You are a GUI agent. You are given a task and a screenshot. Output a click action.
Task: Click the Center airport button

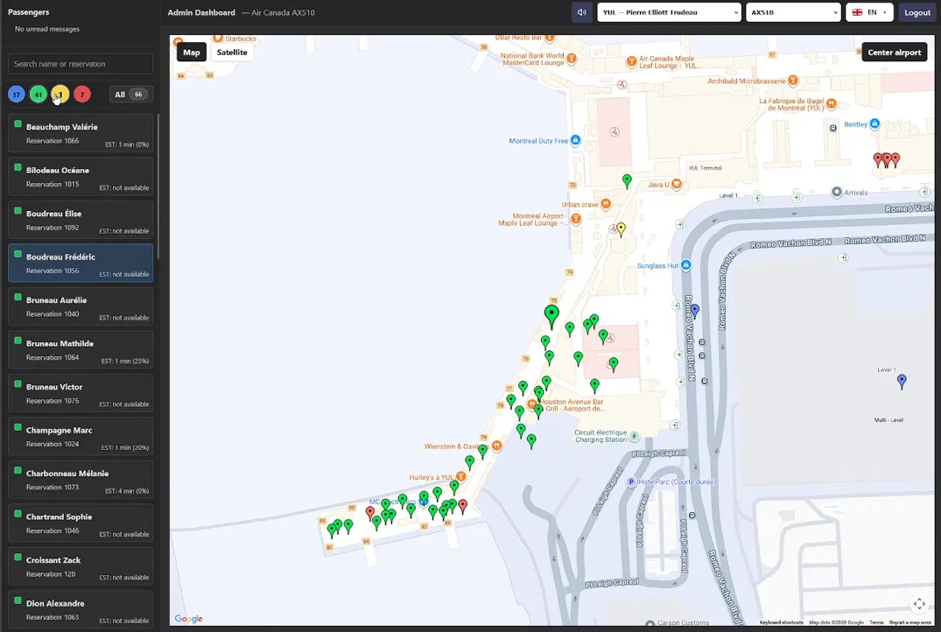[895, 53]
